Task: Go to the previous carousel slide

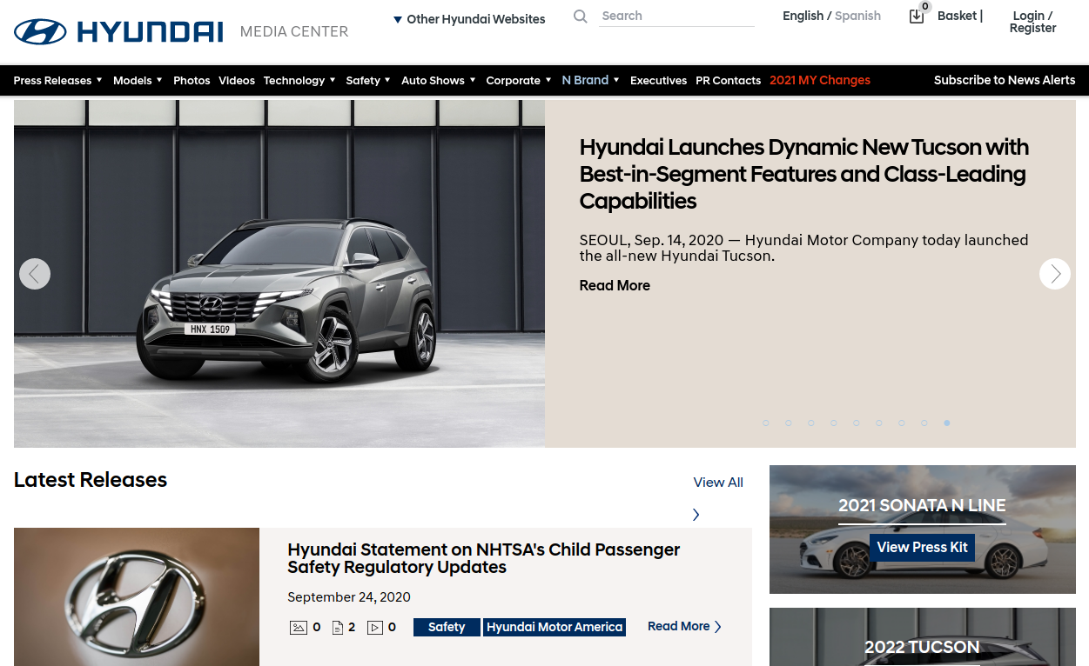Action: (35, 274)
